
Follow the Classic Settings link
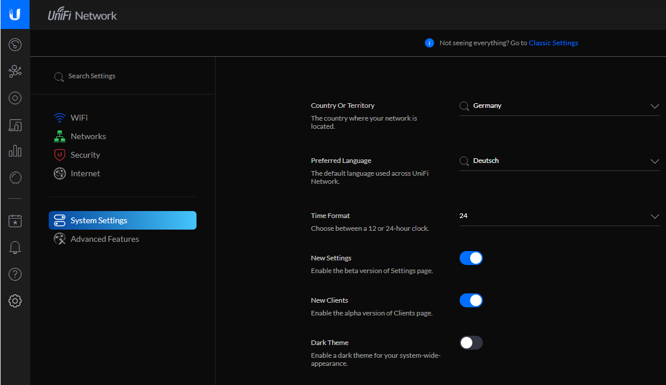pos(553,43)
